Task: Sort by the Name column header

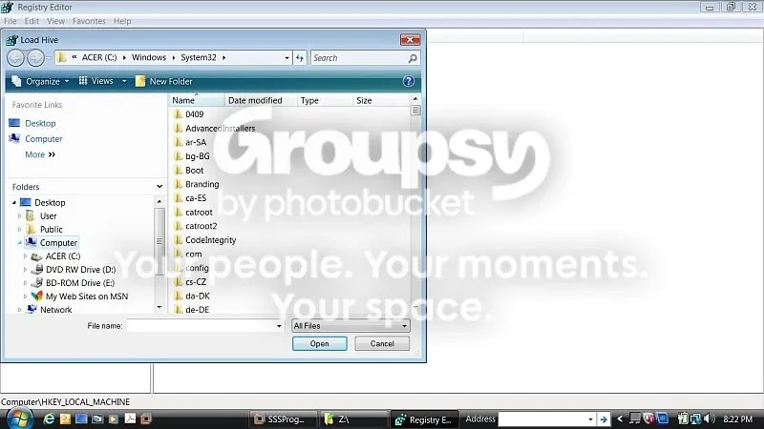Action: 197,100
